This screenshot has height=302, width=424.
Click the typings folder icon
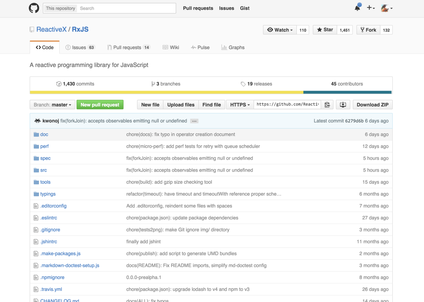36,194
